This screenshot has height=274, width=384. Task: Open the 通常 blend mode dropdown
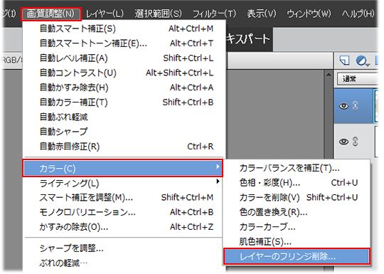(x=358, y=79)
